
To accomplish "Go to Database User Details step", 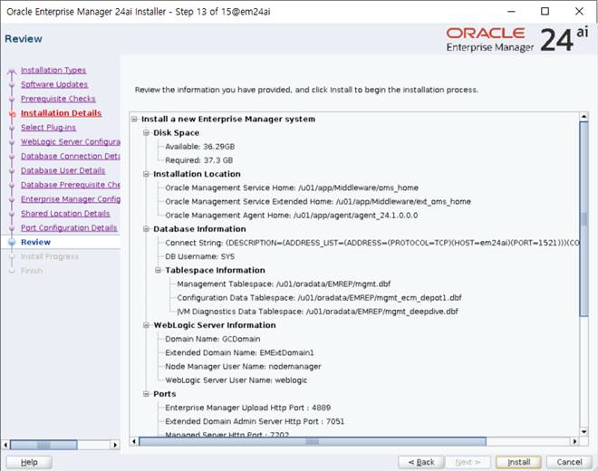I will point(63,170).
